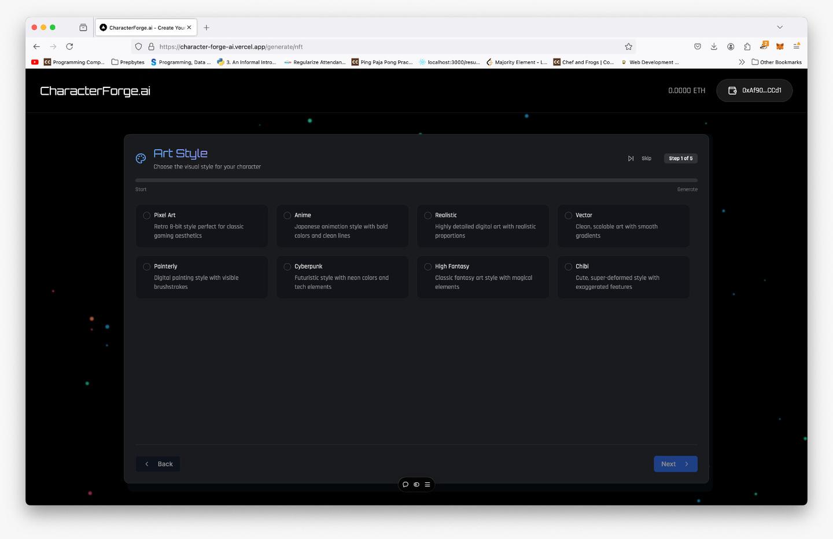
Task: Select the Cyberpunk radio button
Action: click(288, 267)
